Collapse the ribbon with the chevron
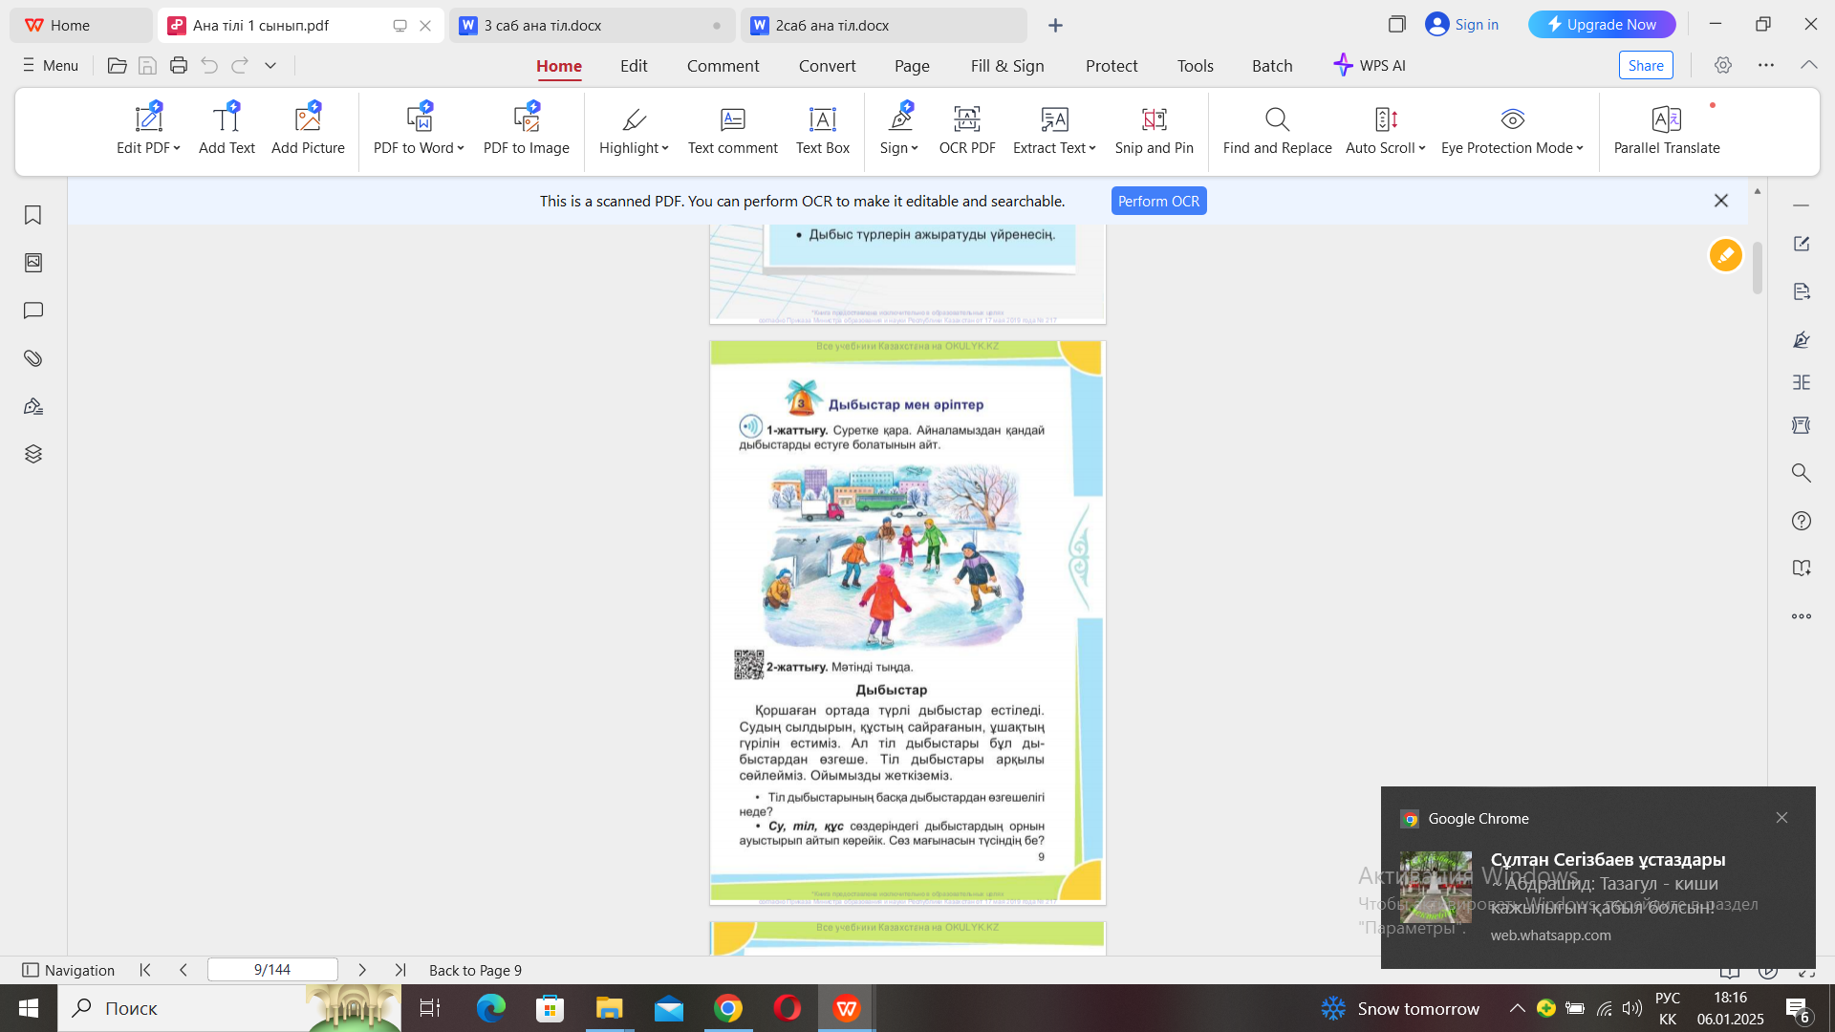 tap(1808, 65)
